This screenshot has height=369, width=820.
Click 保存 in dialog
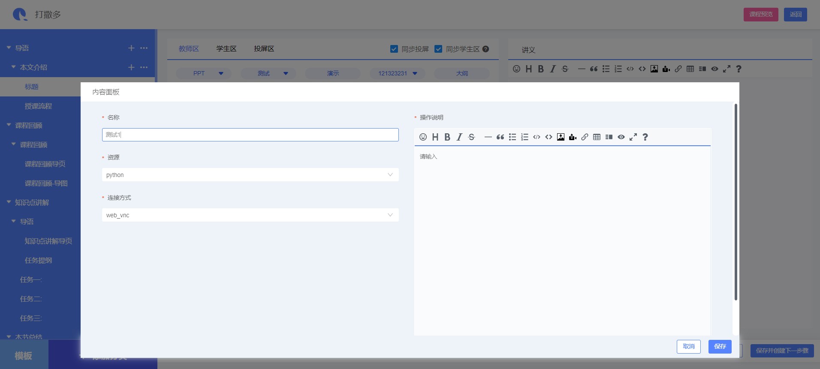tap(720, 347)
